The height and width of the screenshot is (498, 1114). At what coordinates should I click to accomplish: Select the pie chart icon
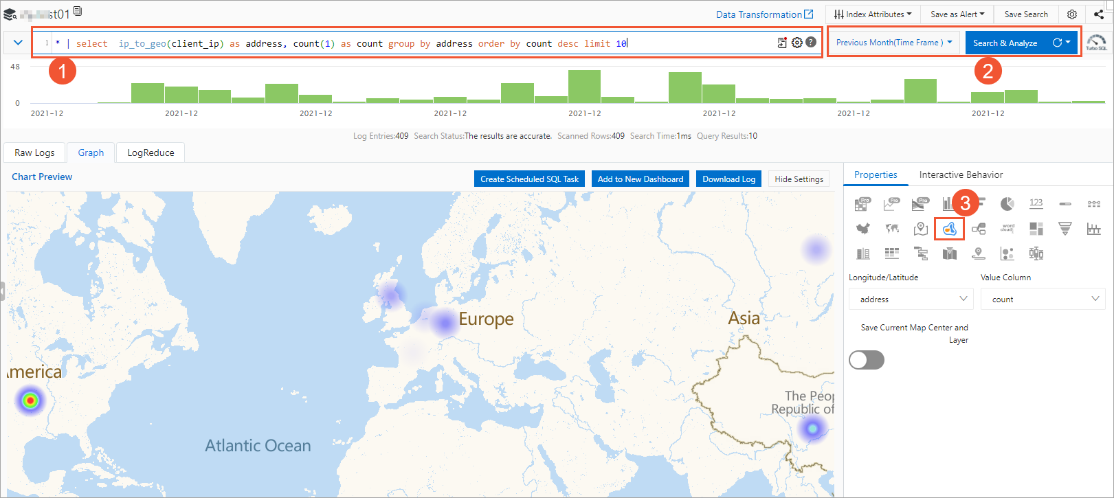[1007, 203]
